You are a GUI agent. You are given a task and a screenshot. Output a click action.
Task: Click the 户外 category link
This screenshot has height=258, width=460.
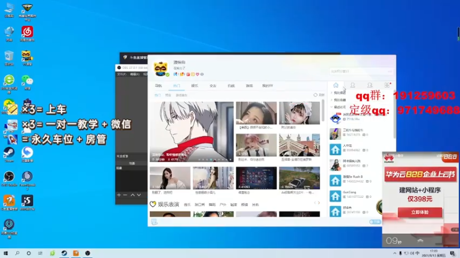[223, 205]
